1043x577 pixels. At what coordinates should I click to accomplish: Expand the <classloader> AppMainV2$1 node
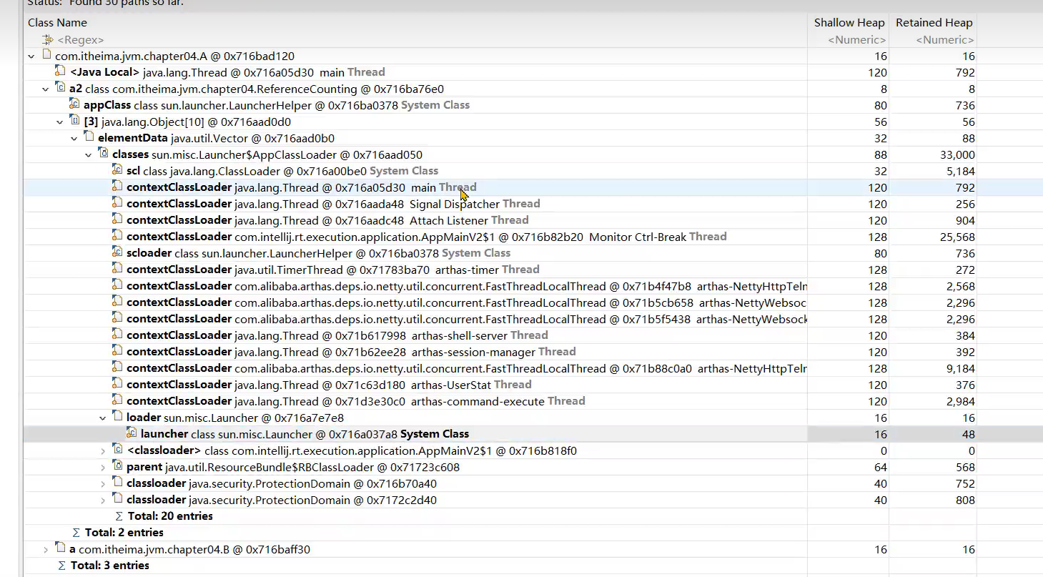click(x=102, y=450)
